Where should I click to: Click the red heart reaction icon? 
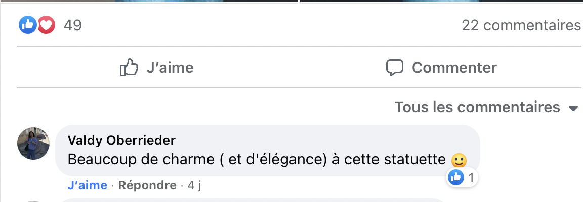(x=46, y=25)
